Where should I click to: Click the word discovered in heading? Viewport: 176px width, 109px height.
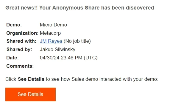tap(140, 8)
